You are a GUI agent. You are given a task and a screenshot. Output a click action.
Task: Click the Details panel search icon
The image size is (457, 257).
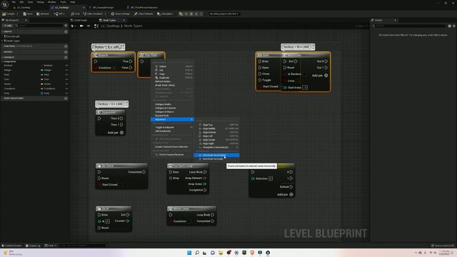click(373, 26)
